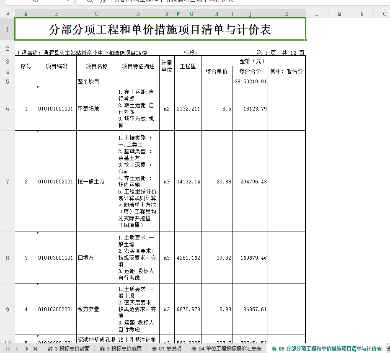Click the 项目特征描述 header cell

(x=138, y=66)
